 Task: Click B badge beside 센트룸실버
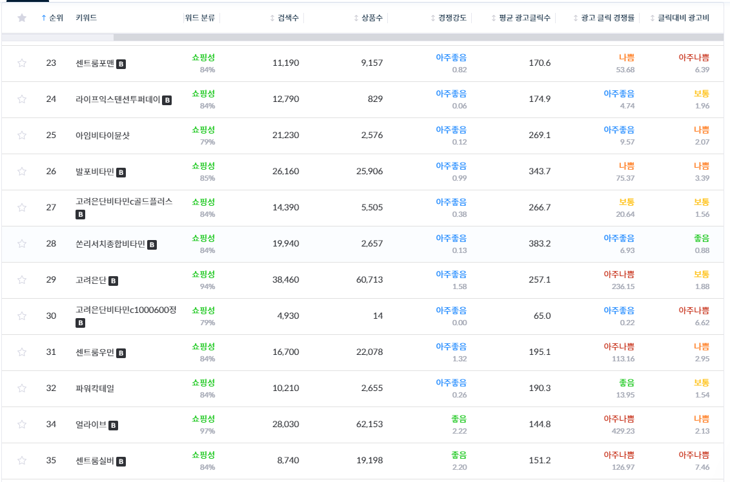click(121, 461)
